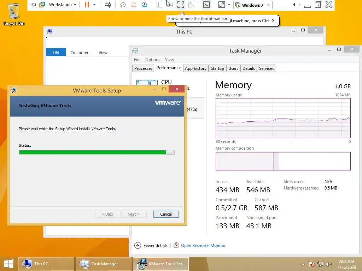362x271 pixels.
Task: Click the Memory usage graph
Action: 283,118
